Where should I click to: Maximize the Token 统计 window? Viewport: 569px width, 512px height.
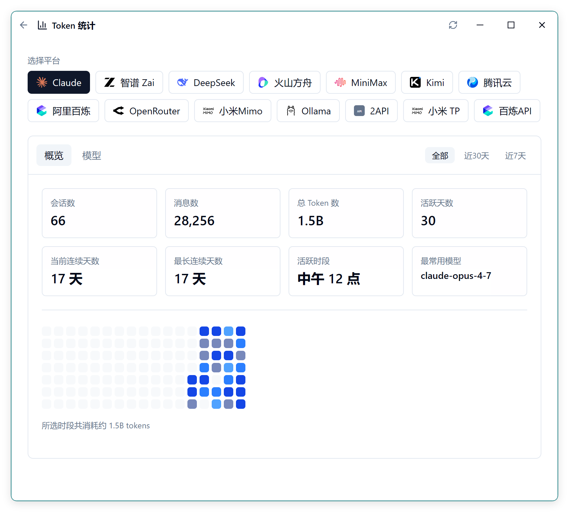click(511, 25)
